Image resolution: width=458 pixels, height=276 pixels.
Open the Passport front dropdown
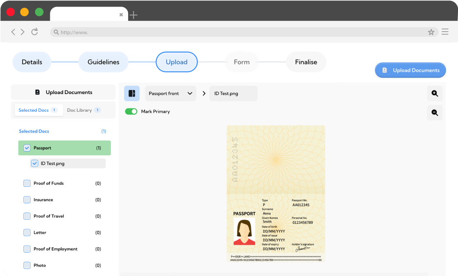(170, 93)
